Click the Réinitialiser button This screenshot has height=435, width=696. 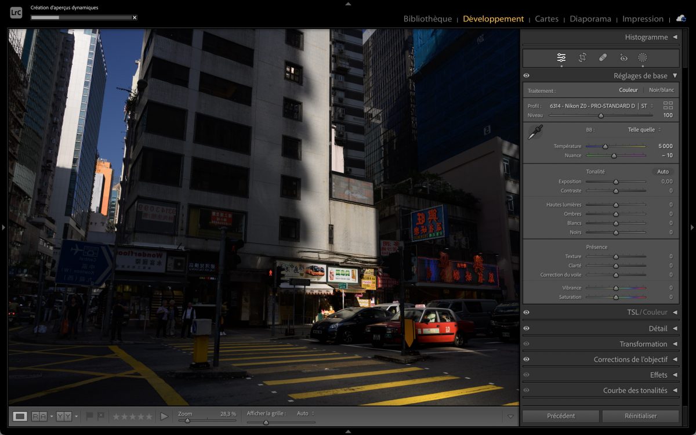[x=640, y=416]
